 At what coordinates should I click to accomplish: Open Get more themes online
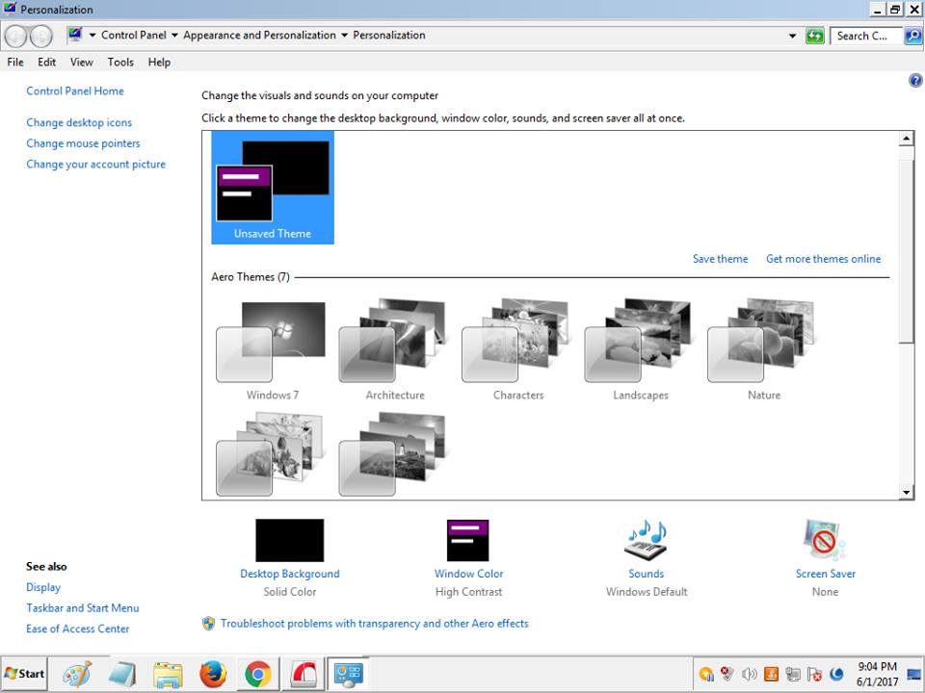tap(823, 259)
